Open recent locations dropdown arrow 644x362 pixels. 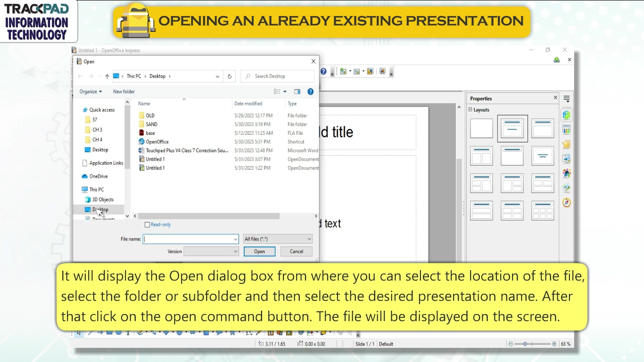point(99,76)
